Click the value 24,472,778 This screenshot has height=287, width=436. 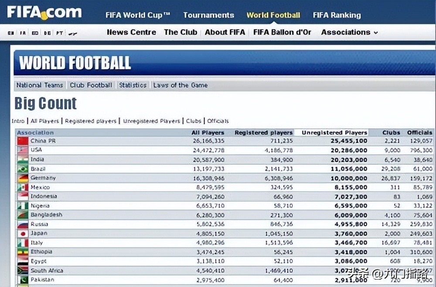tap(208, 150)
